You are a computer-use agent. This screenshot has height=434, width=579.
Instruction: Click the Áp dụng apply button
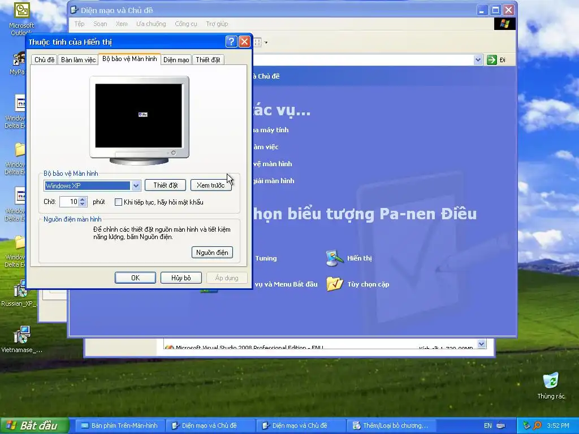click(x=227, y=277)
